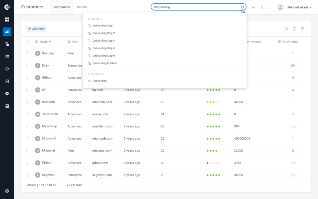The width and height of the screenshot is (318, 199).
Task: Click the app logo in the sidebar
Action: pyautogui.click(x=7, y=7)
